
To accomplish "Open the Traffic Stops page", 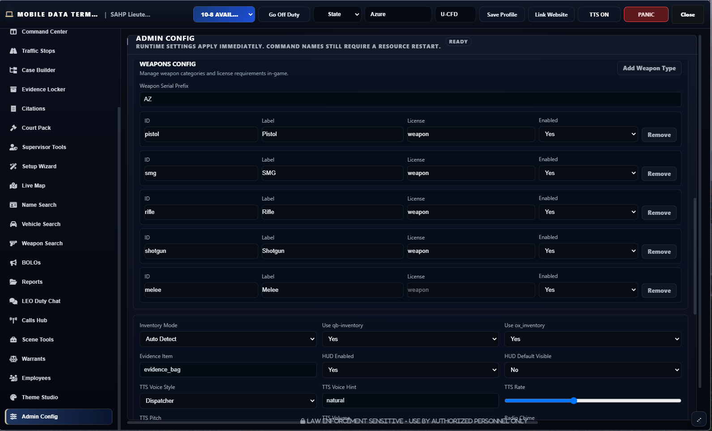I will click(58, 51).
